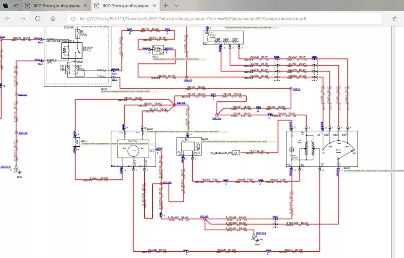This screenshot has width=404, height=258.
Task: Click the set these tabs aside icon
Action: pos(16,5)
